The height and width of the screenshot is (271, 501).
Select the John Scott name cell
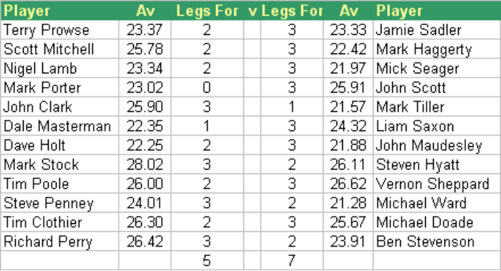click(437, 88)
